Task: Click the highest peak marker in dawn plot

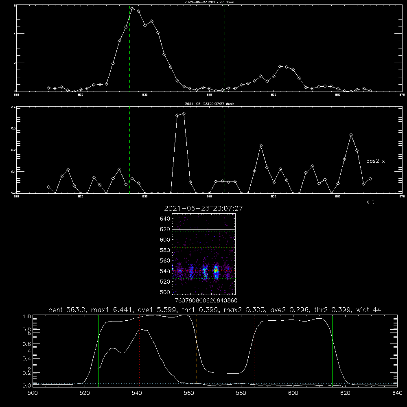Action: point(132,9)
